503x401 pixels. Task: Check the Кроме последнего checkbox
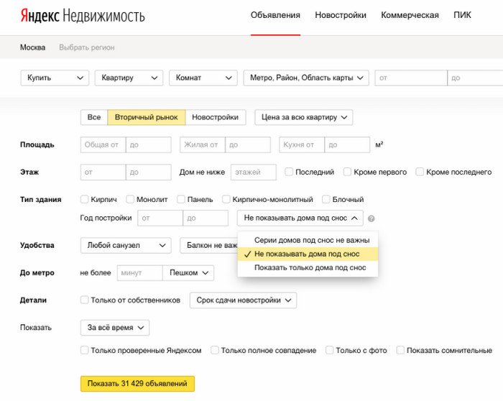[x=420, y=172]
